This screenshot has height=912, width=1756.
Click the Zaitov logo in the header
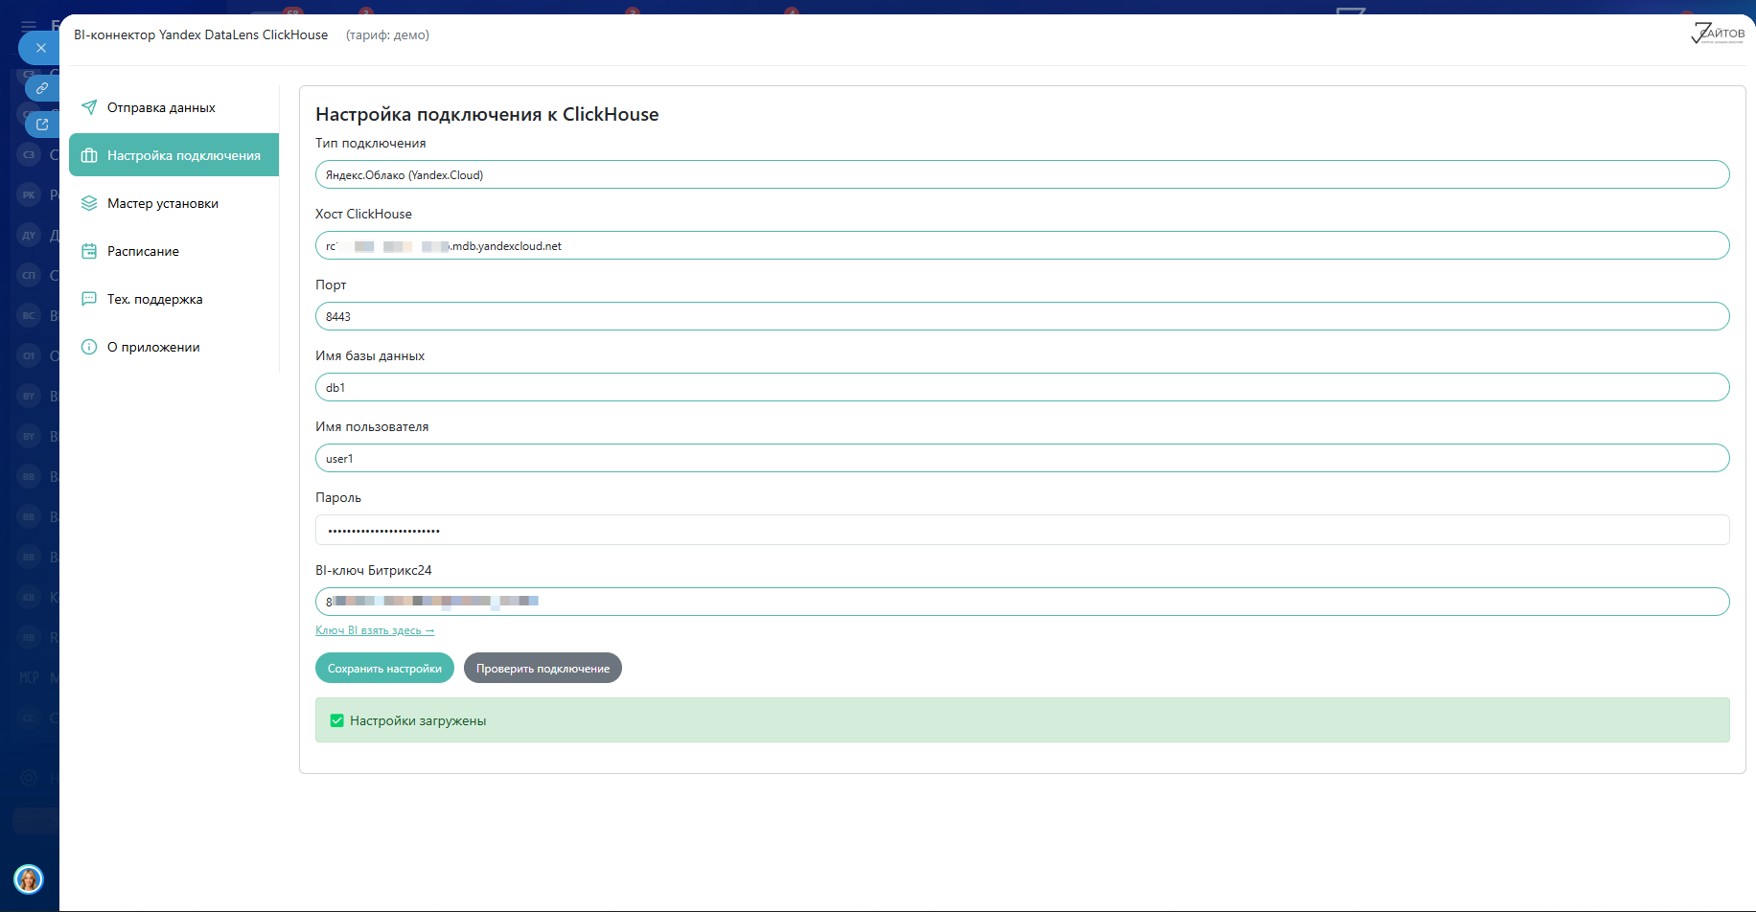(1718, 34)
